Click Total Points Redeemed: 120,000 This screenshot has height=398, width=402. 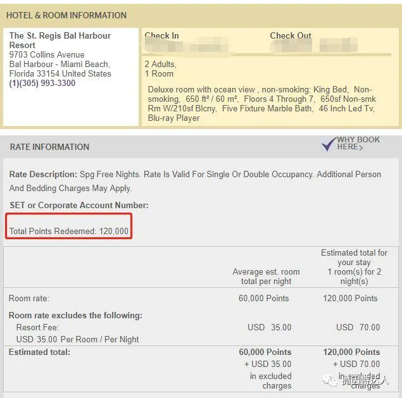point(69,231)
